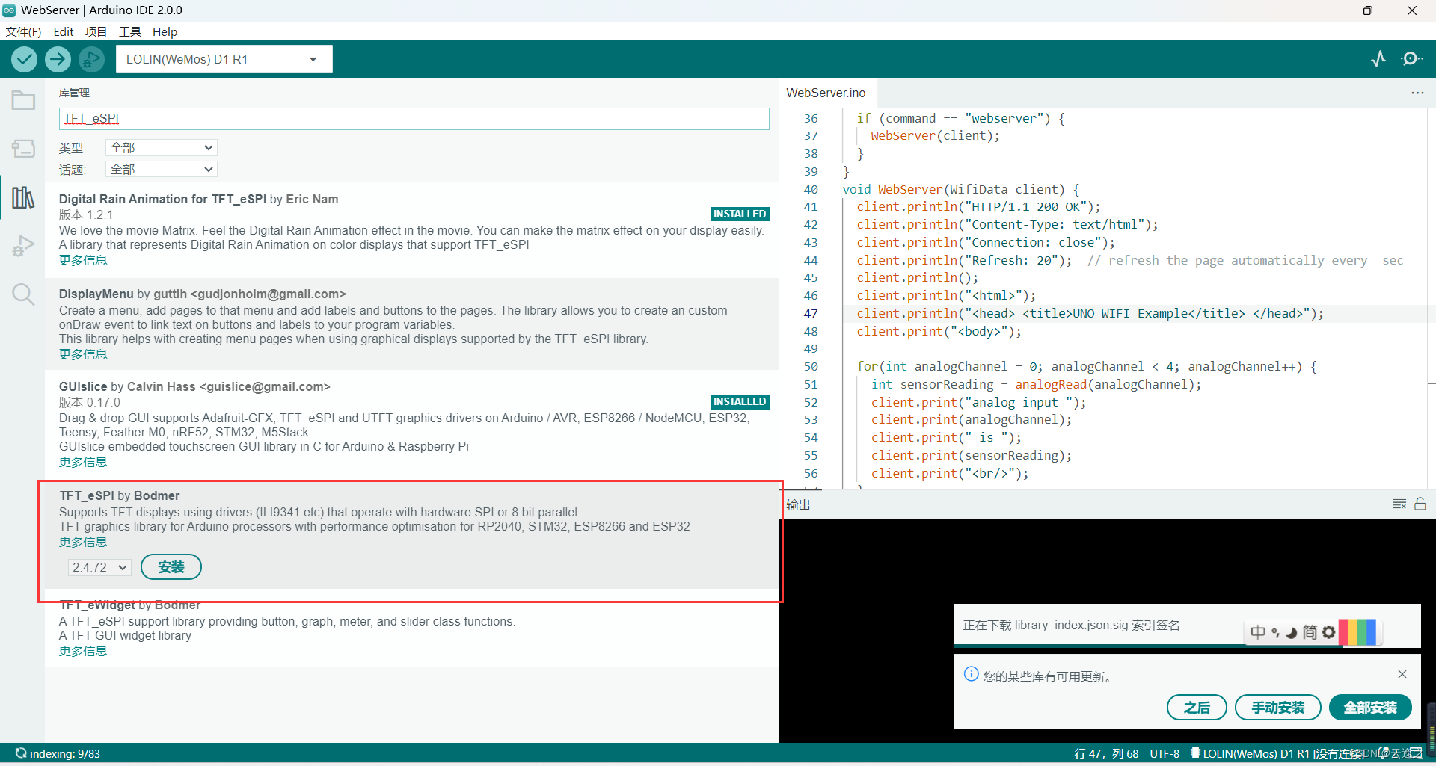The height and width of the screenshot is (766, 1436).
Task: Open the Debug sidebar icon
Action: [x=23, y=246]
